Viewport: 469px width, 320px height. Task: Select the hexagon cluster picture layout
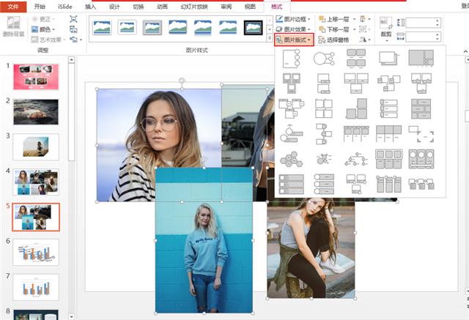coord(292,159)
